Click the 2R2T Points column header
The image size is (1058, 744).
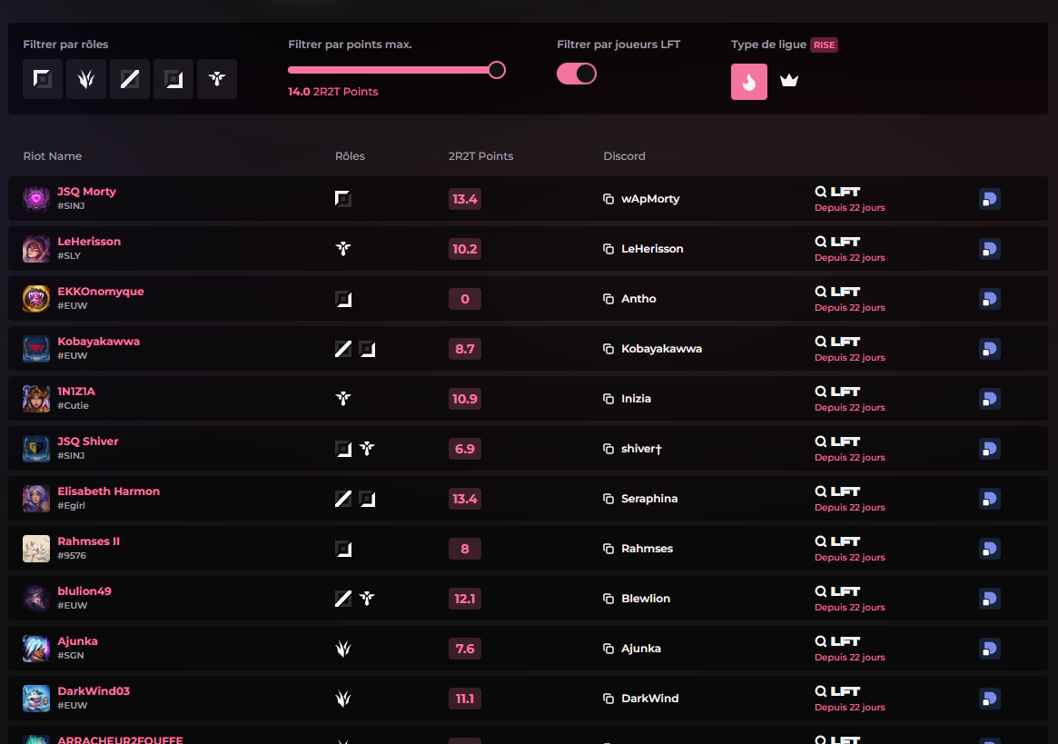tap(480, 156)
